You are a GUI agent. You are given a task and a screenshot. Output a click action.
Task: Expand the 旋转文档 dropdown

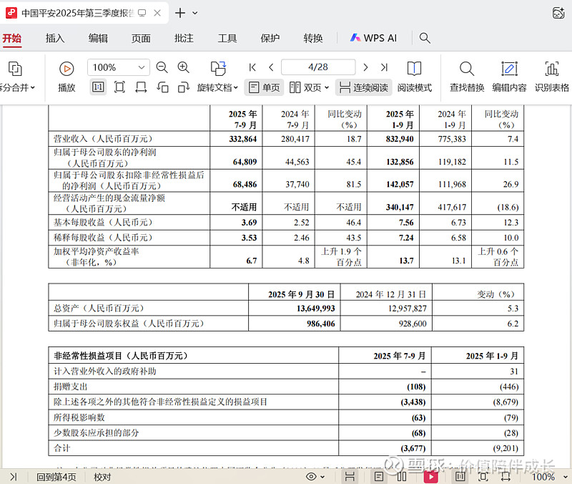(x=236, y=87)
